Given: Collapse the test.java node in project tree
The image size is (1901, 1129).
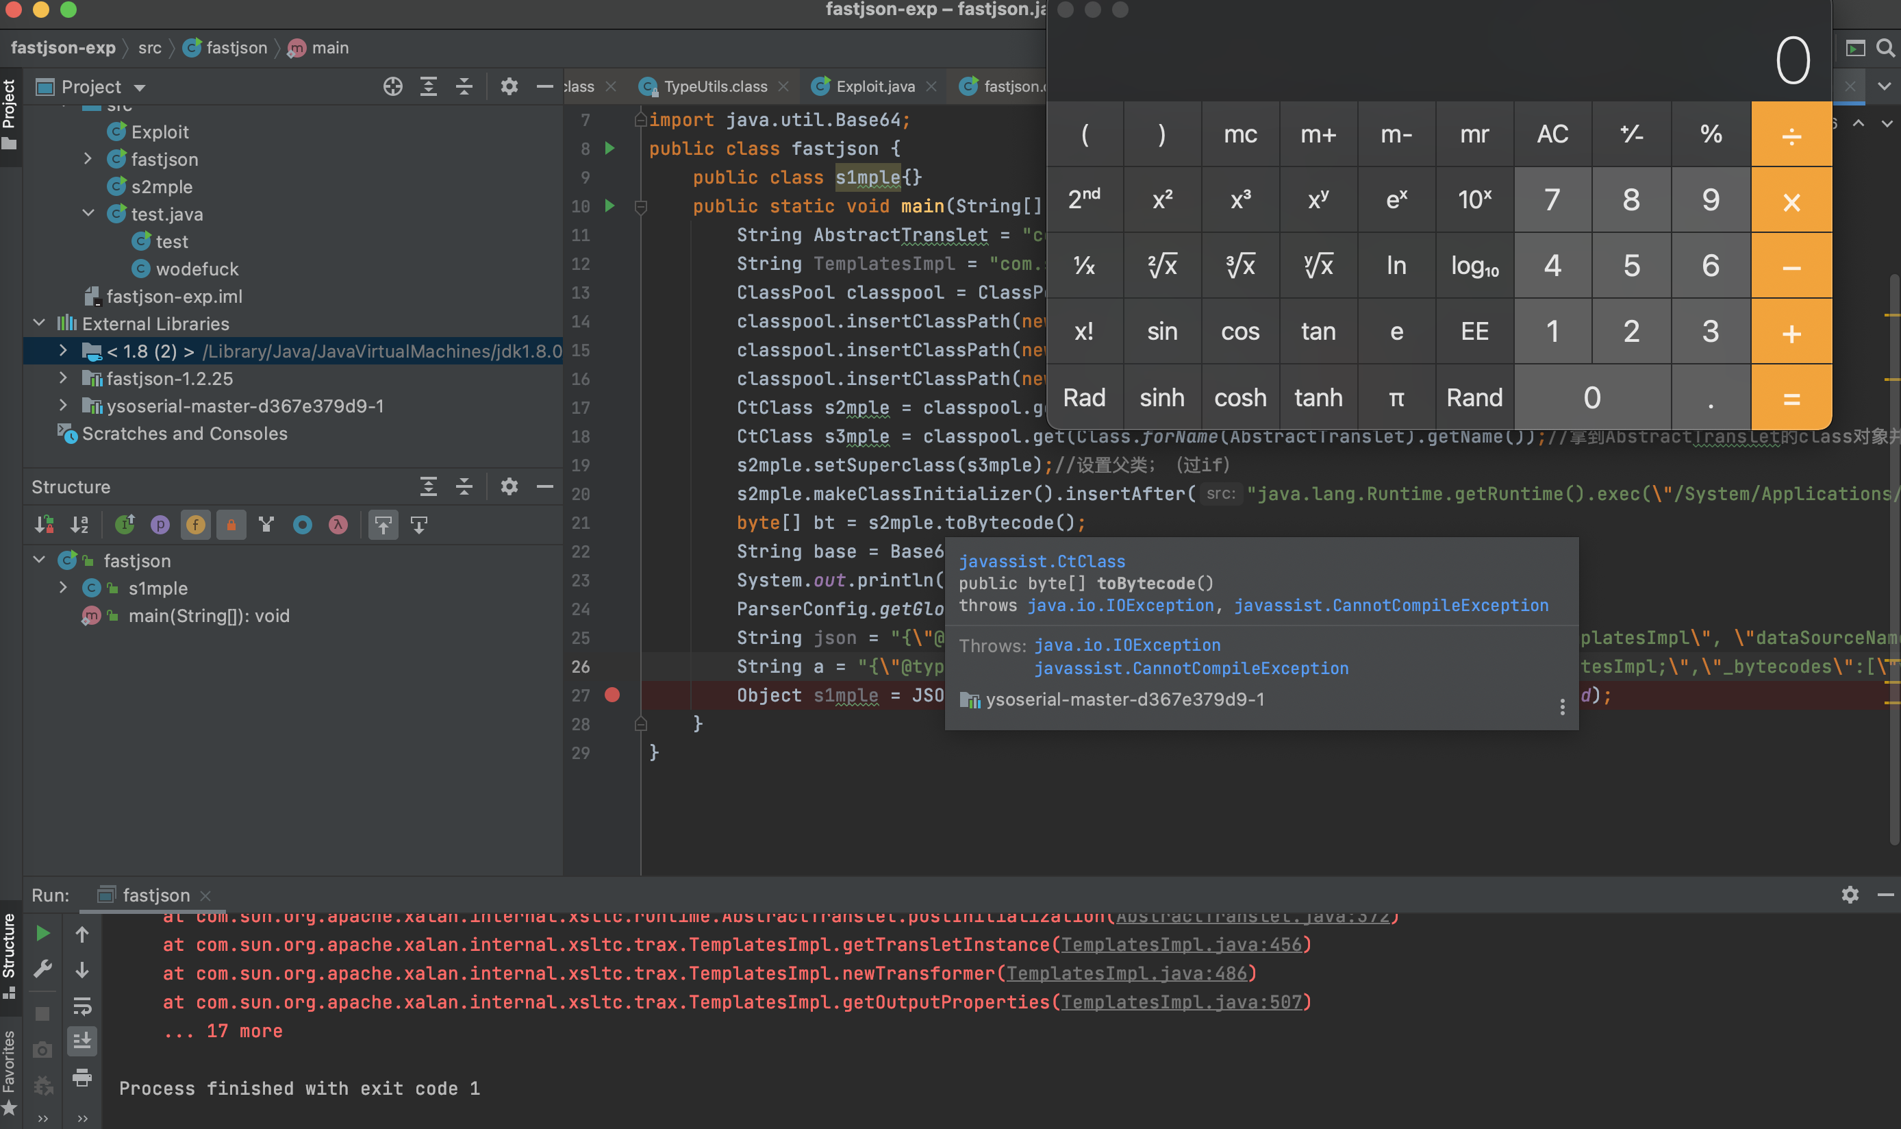Looking at the screenshot, I should pos(88,214).
